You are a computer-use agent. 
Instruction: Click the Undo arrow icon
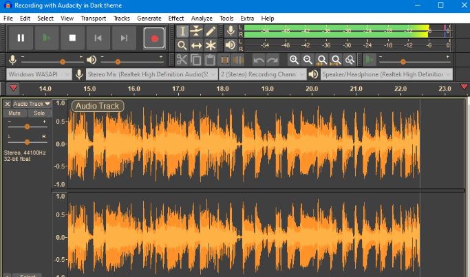[258, 60]
